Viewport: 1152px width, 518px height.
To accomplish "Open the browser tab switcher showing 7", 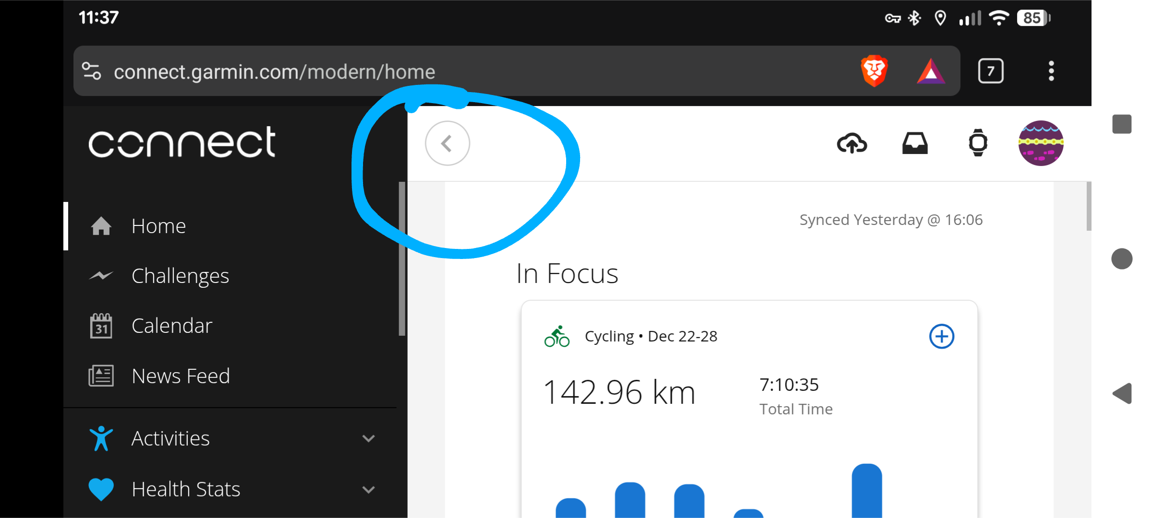I will pyautogui.click(x=990, y=71).
